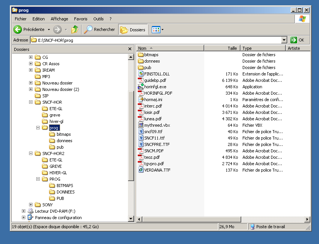The width and height of the screenshot is (319, 244).
Task: Select the SNCF11.ttf font icon
Action: tap(141, 138)
